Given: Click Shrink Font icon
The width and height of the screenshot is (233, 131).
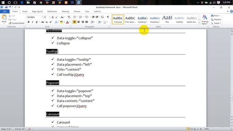Looking at the screenshot, I should (56, 17).
